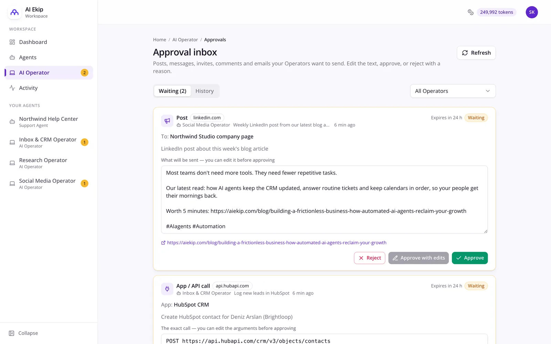Open Agents from the sidebar
Screen dimensions: 551x344
[49, 57]
